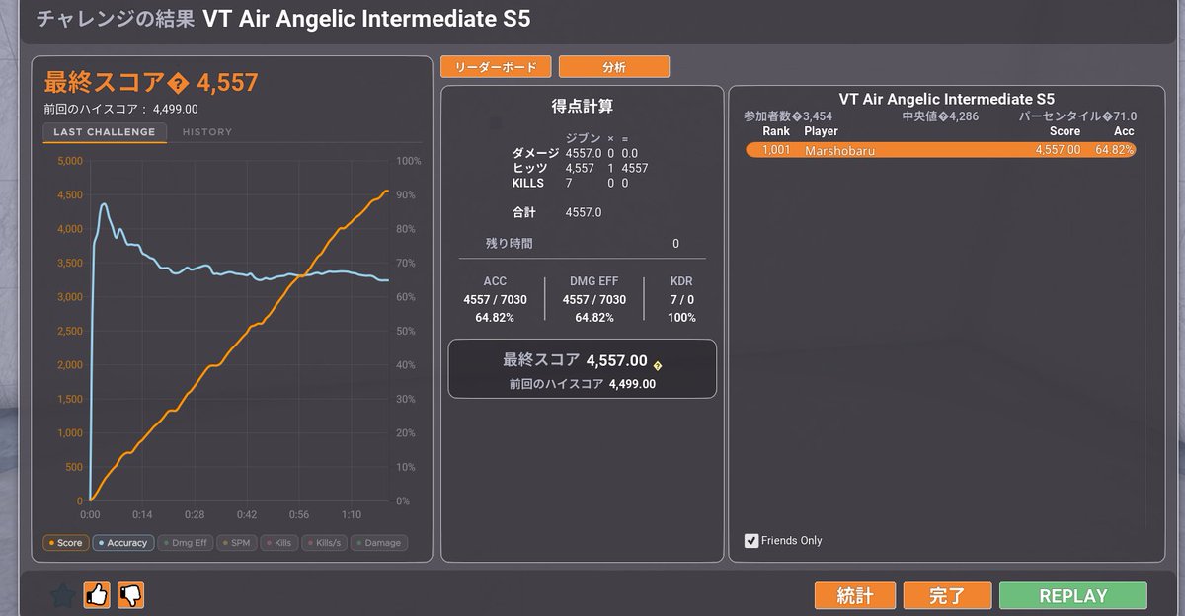This screenshot has width=1185, height=616.
Task: Click the Score column header in leaderboard
Action: click(x=1065, y=131)
